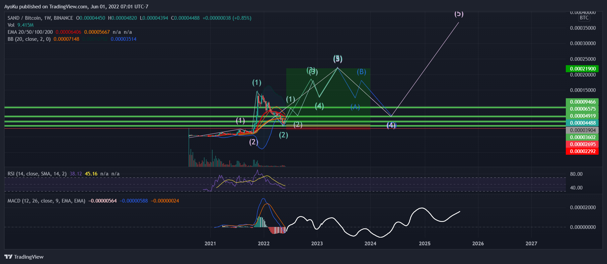The width and height of the screenshot is (607, 264).
Task: Select the pink (5) wave label at top
Action: pos(459,14)
